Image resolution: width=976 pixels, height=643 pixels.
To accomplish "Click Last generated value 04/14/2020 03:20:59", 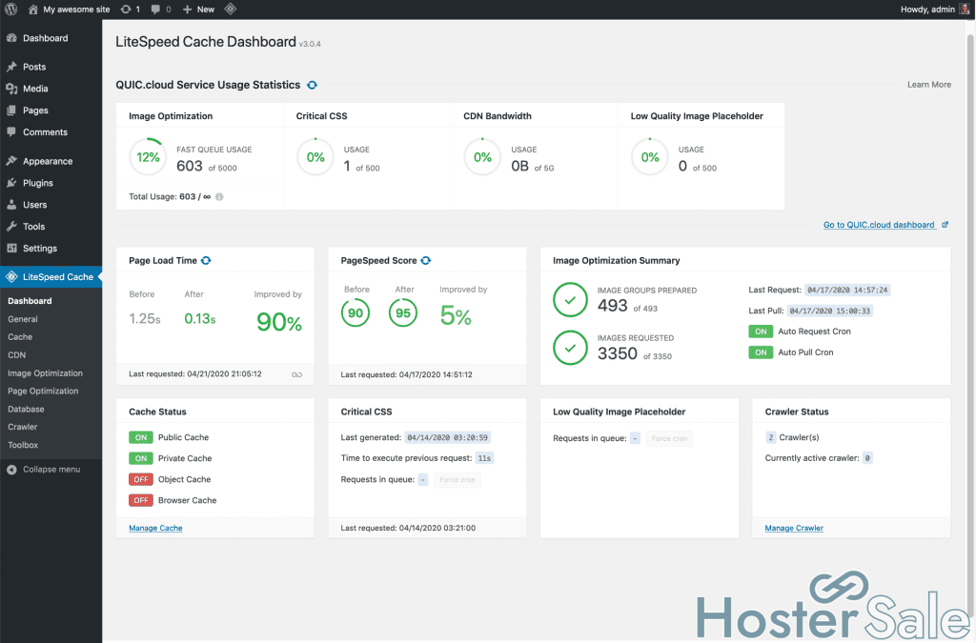I will (448, 438).
